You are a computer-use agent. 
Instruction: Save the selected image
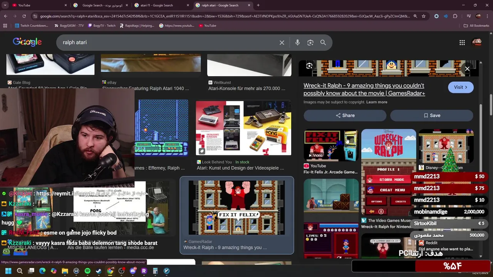pos(432,115)
